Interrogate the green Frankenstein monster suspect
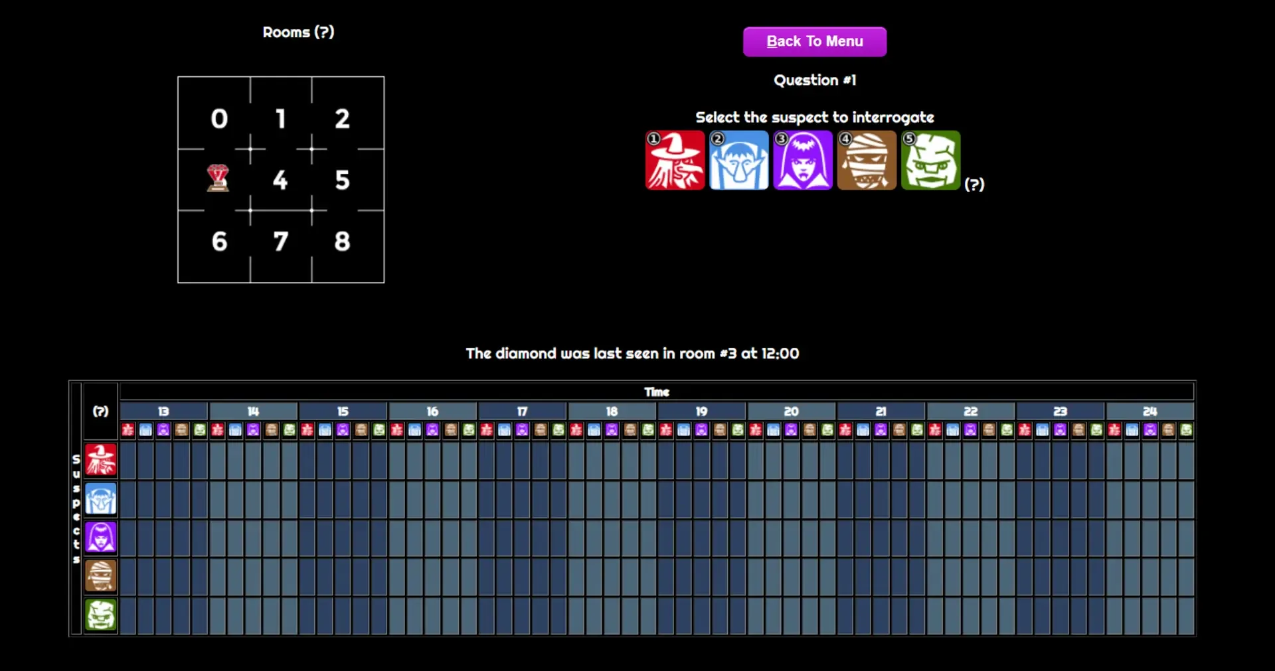The width and height of the screenshot is (1275, 671). 930,160
